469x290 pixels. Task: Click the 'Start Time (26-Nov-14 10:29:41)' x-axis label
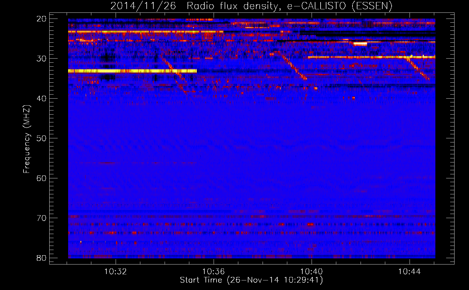[251, 280]
